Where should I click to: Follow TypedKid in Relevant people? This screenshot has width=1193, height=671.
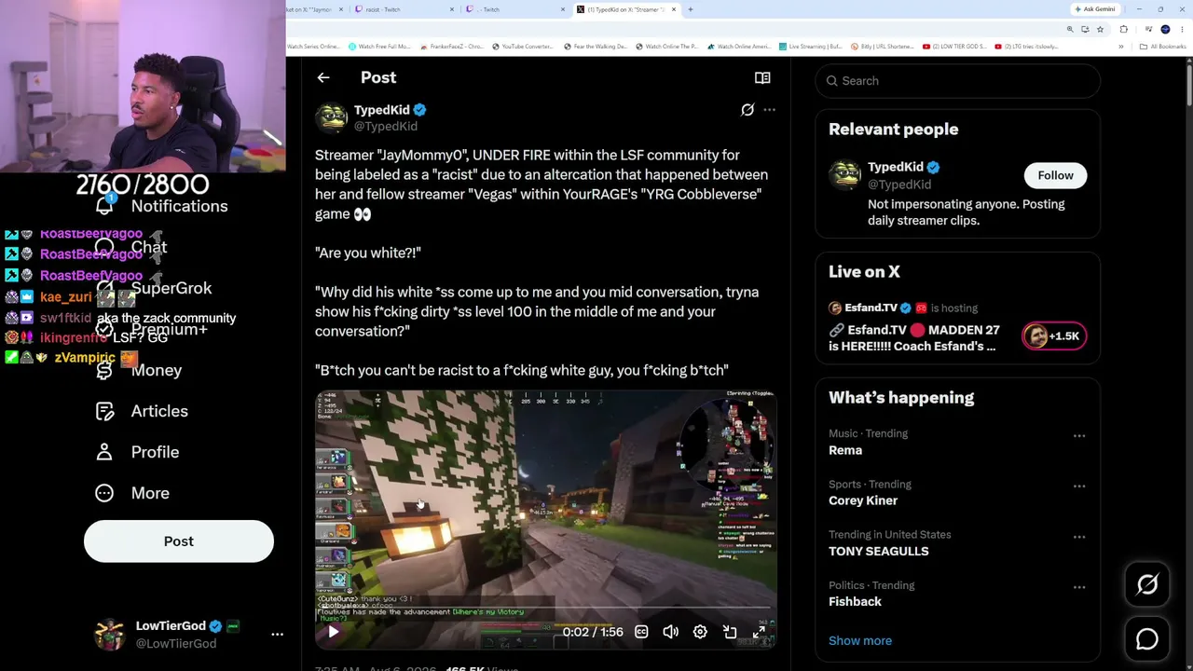[1056, 175]
